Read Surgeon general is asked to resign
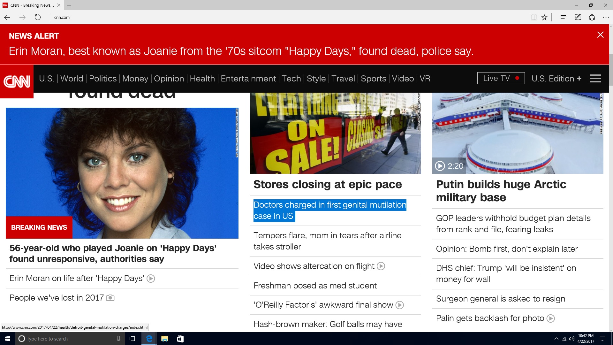This screenshot has height=345, width=613. pyautogui.click(x=501, y=299)
